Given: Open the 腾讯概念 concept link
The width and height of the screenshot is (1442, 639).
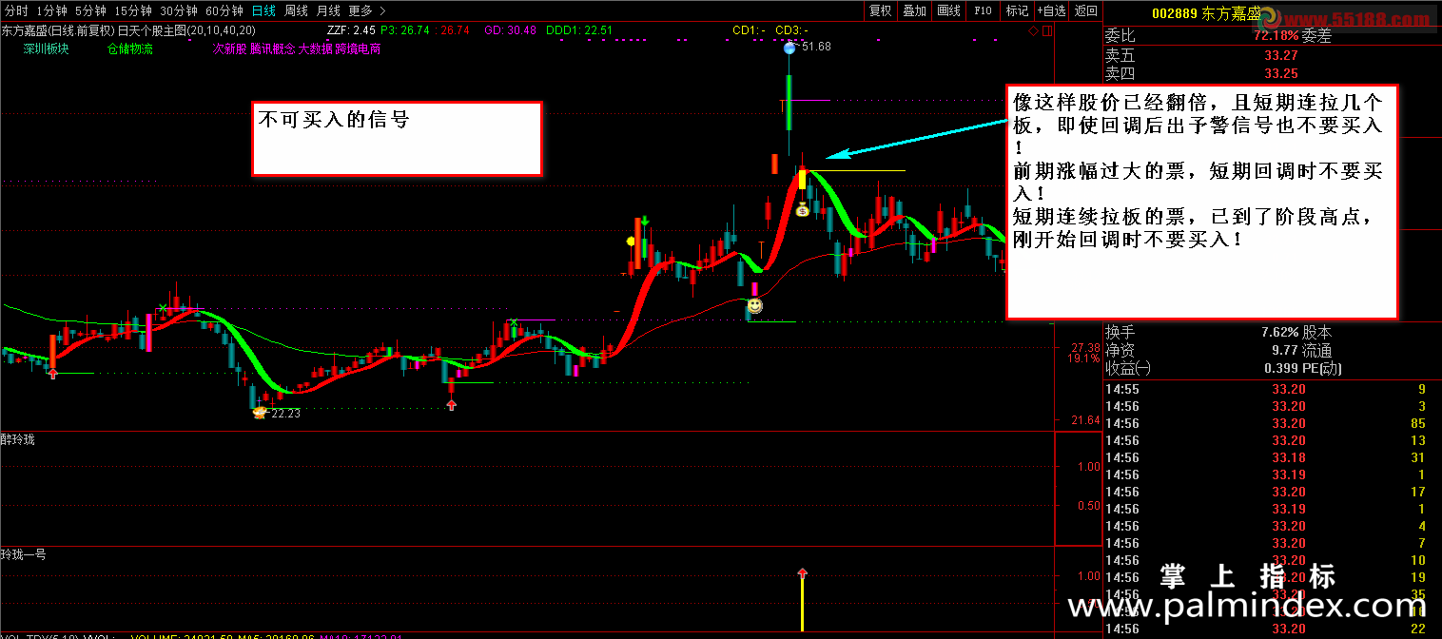Looking at the screenshot, I should [x=273, y=48].
